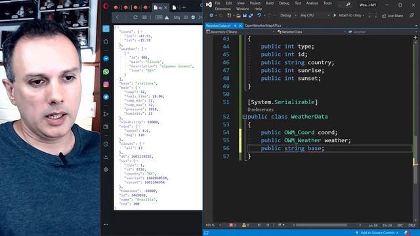The width and height of the screenshot is (420, 236).
Task: Click the warnings count indicator
Action: 245,225
